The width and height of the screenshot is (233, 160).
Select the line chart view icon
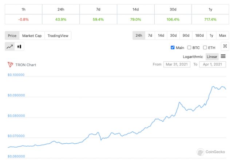[x=10, y=46]
